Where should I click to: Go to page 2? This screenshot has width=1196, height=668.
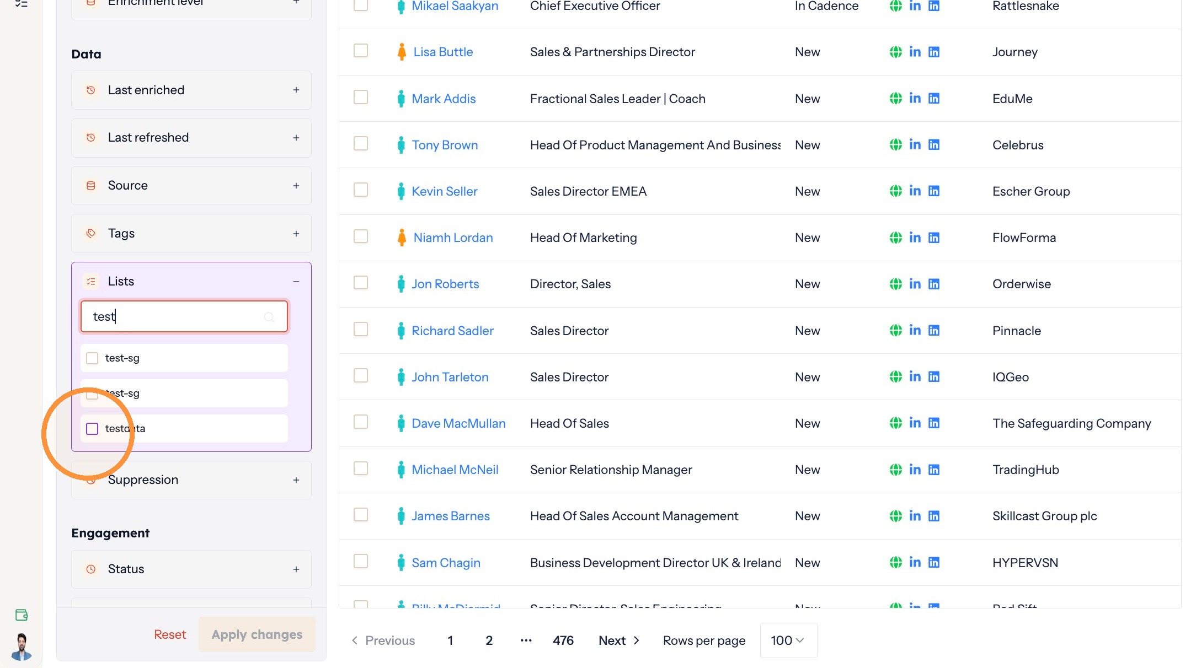(489, 640)
